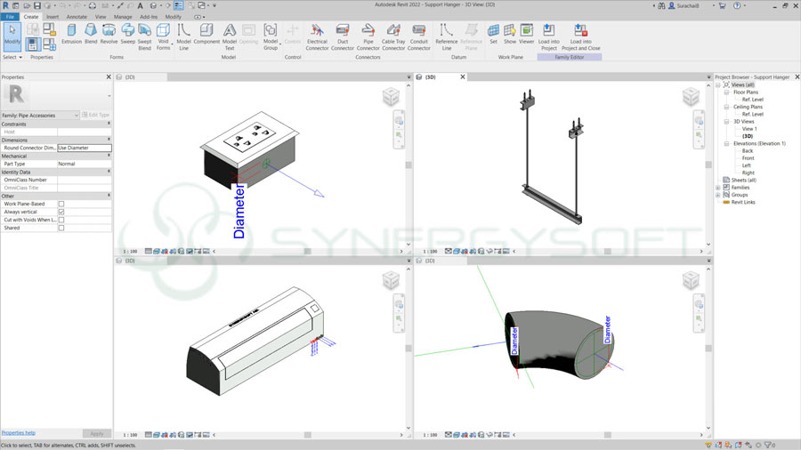The height and width of the screenshot is (450, 801).
Task: Click the Revolve form tool
Action: pos(109,35)
